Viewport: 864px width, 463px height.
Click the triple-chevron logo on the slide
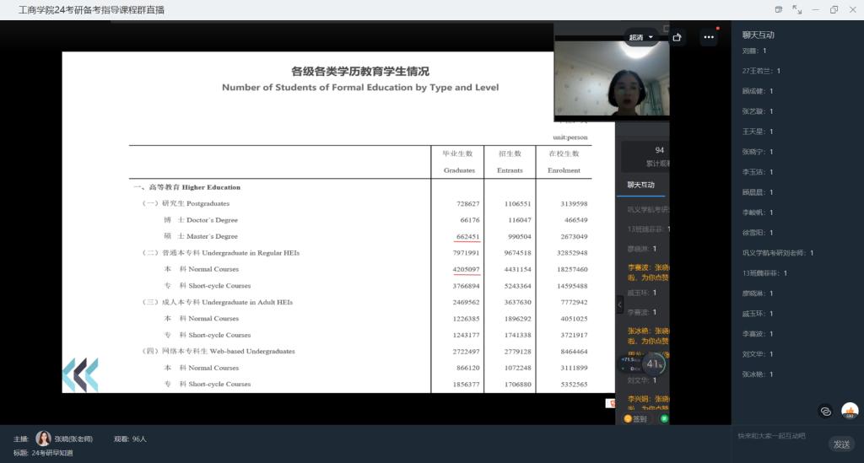(80, 374)
